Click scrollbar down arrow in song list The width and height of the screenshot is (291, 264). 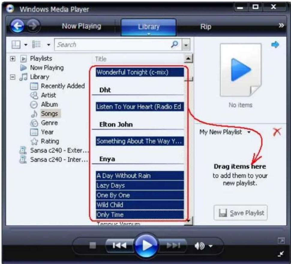click(x=189, y=221)
